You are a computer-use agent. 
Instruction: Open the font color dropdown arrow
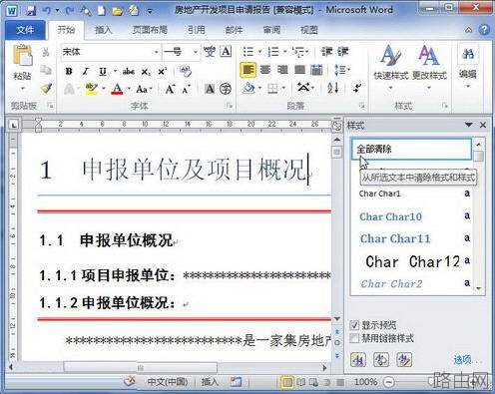point(129,89)
